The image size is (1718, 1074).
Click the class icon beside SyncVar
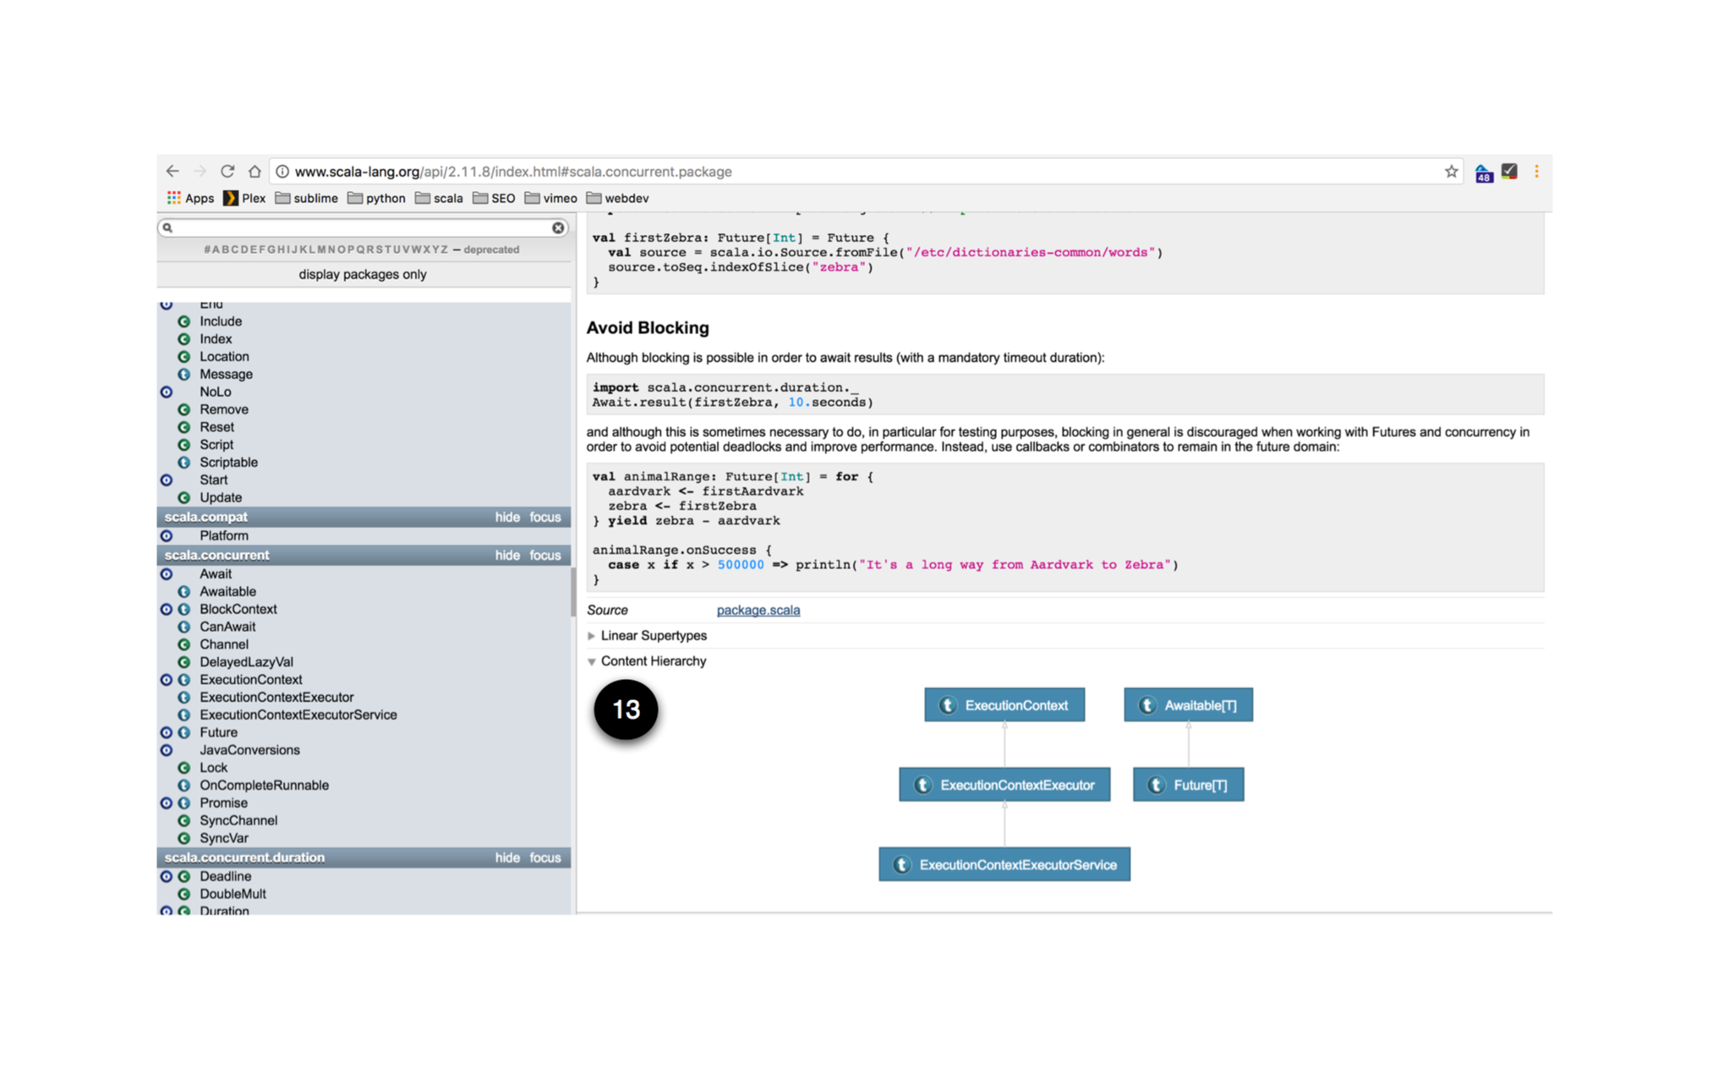183,839
